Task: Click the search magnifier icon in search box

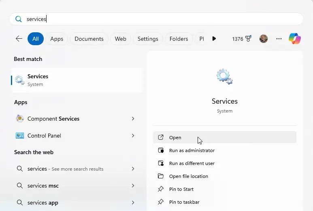Action: point(19,19)
